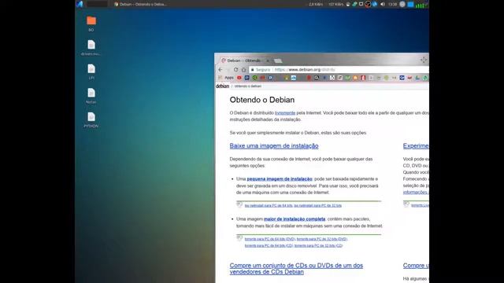
Task: Open the pequena imagem de instalação link
Action: 280,179
